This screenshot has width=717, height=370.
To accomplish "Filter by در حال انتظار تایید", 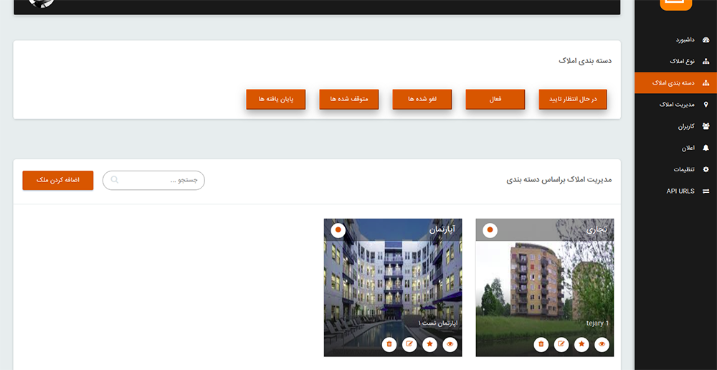I will click(572, 99).
